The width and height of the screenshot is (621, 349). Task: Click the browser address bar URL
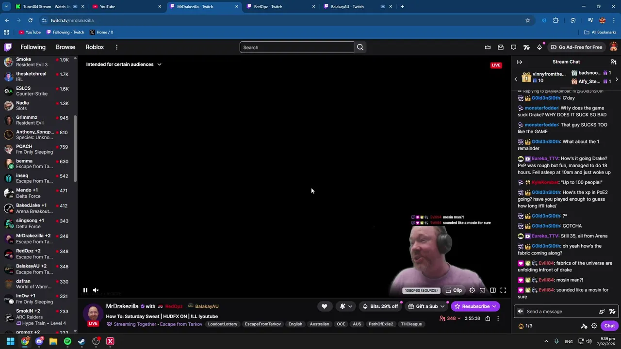(x=72, y=20)
